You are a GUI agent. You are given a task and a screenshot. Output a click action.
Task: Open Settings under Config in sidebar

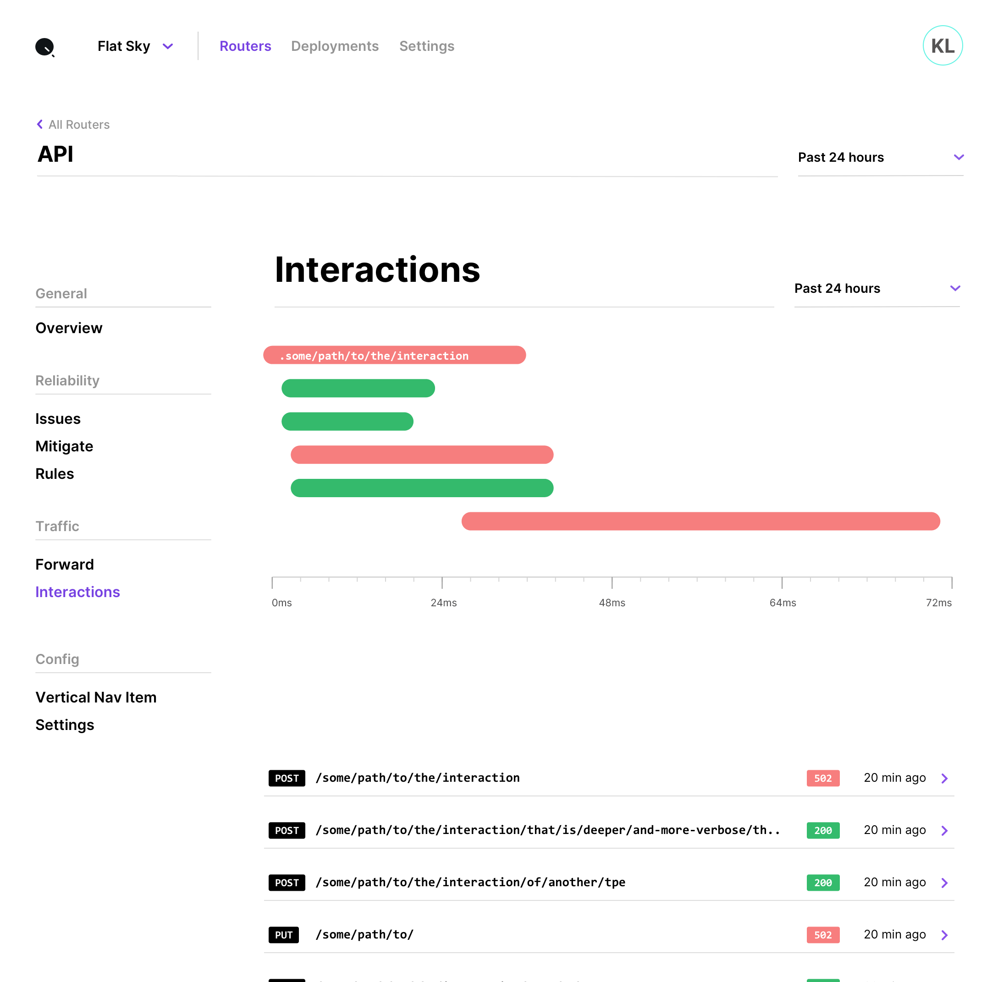(x=65, y=724)
